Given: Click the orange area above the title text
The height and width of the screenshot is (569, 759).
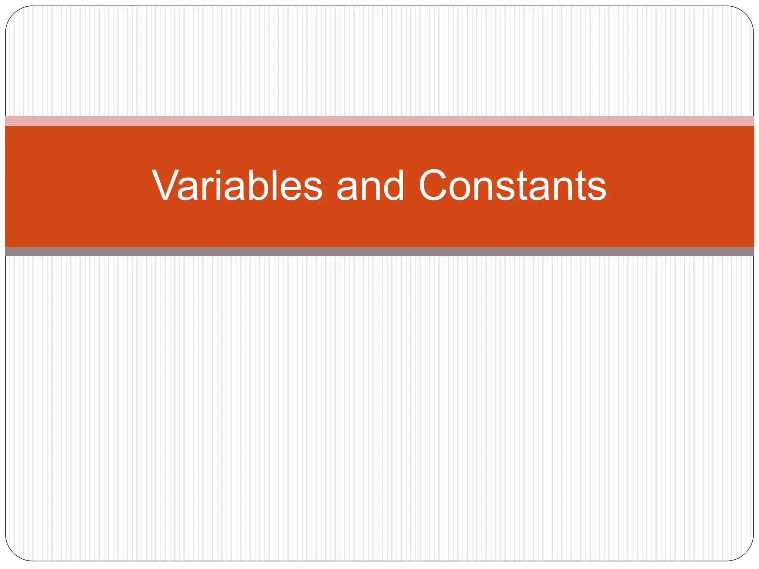Looking at the screenshot, I should [379, 147].
